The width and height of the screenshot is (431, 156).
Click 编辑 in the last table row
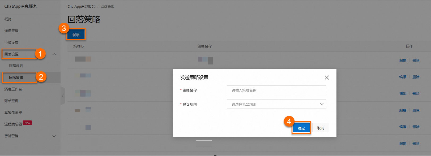point(403,144)
